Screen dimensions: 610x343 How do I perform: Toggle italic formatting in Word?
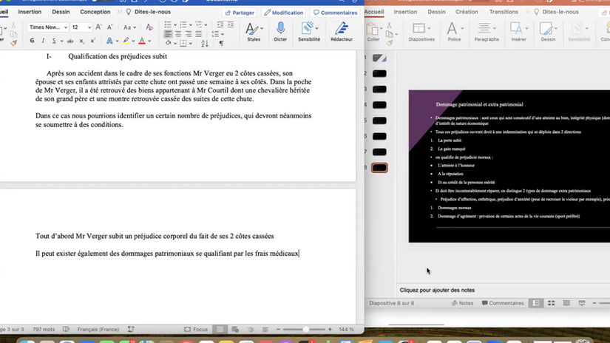(43, 41)
